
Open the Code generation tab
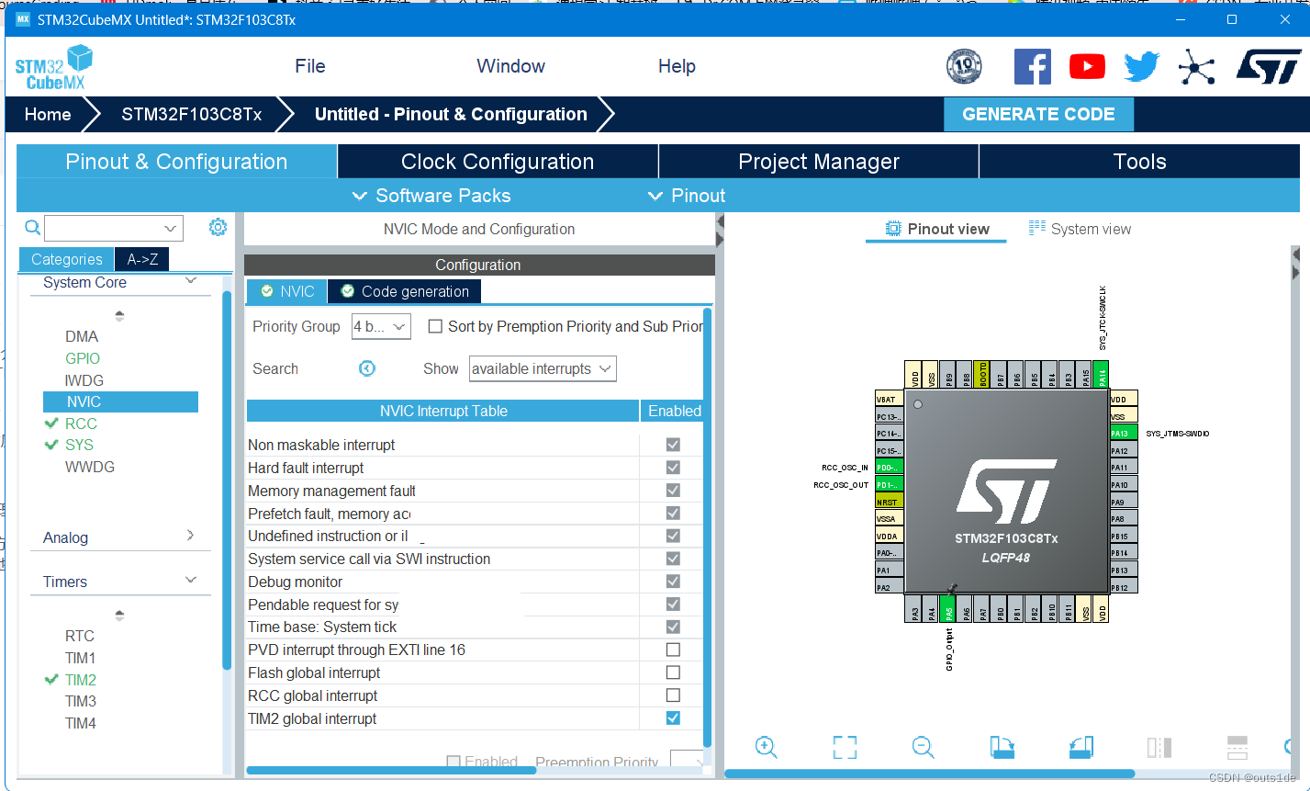point(404,291)
